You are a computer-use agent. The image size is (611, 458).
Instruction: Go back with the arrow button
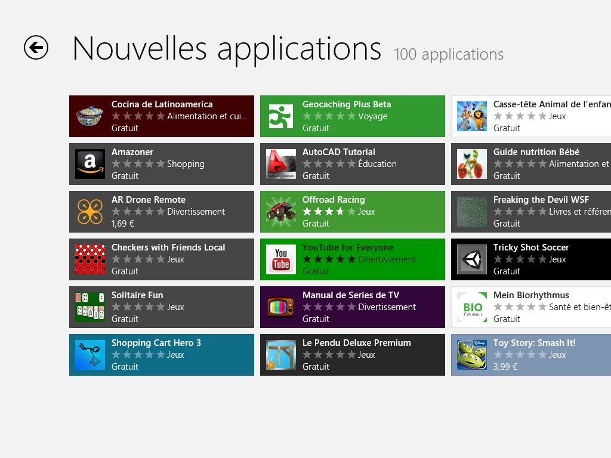point(36,48)
